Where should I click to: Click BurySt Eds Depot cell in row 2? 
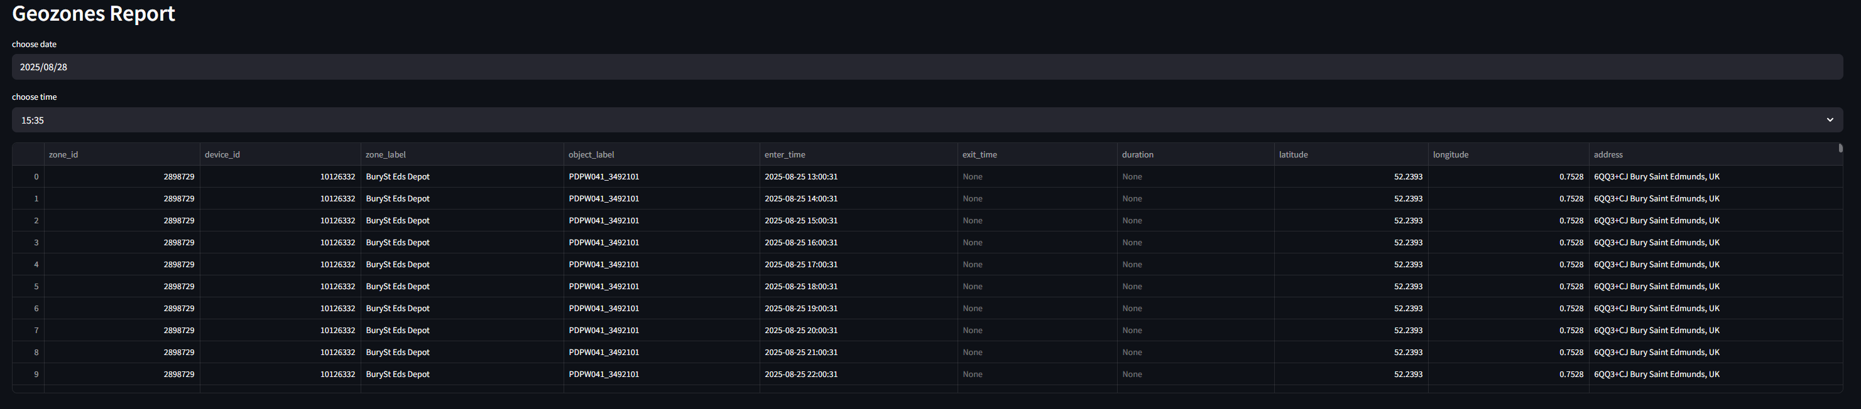397,221
